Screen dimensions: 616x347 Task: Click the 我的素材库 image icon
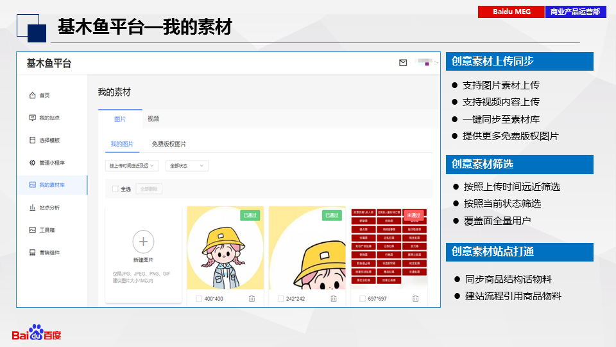[x=32, y=185]
